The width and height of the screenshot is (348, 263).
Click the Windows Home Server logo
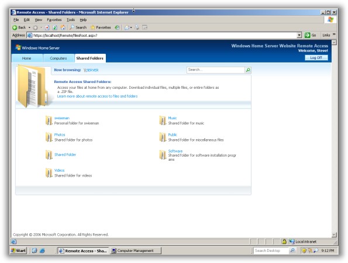[x=37, y=48]
